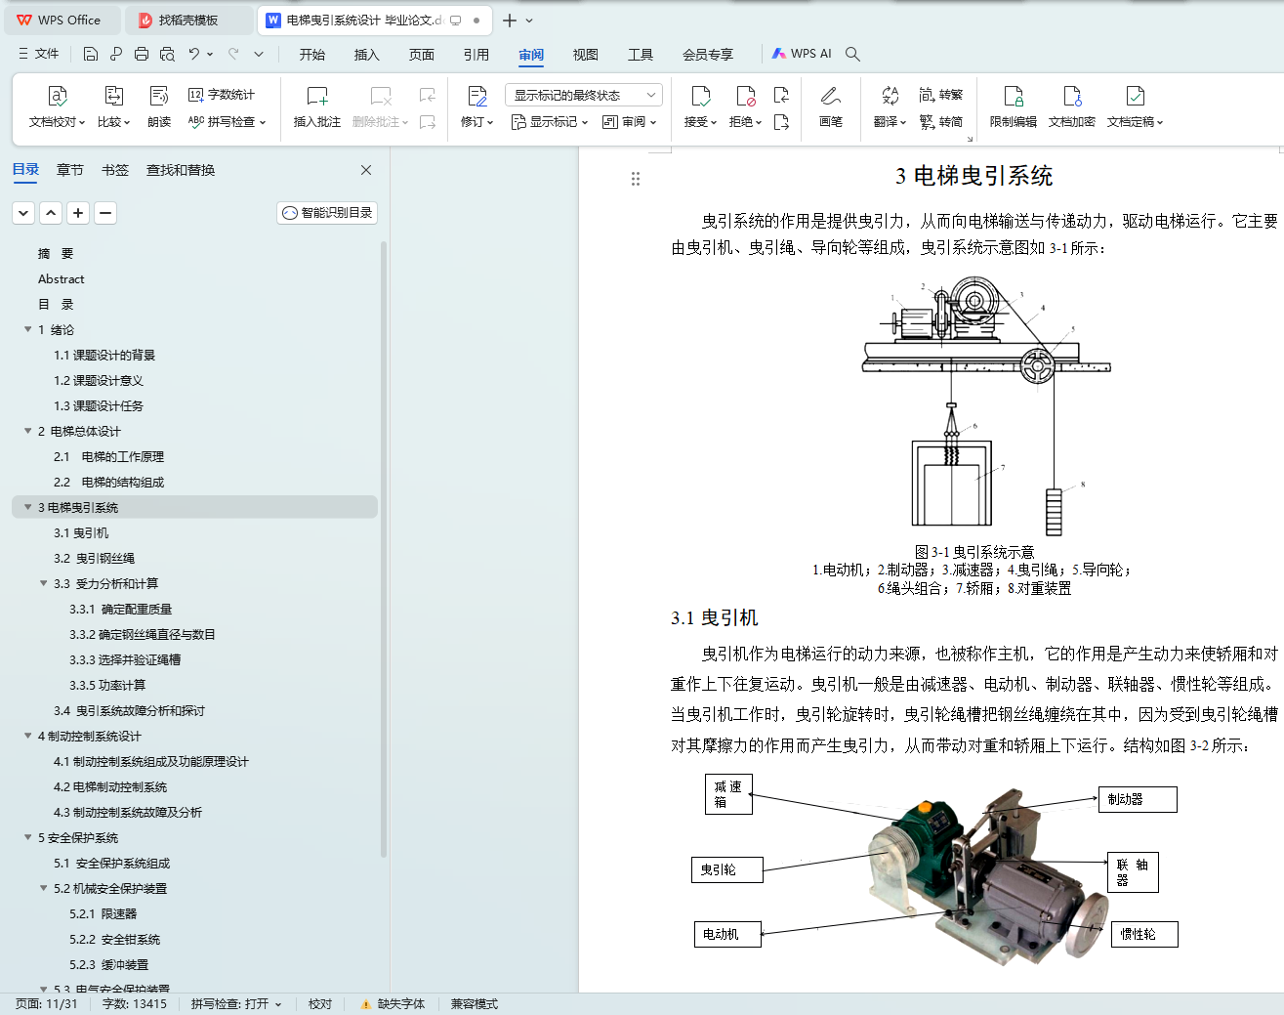Open the new tab plus button
Screen dimensions: 1284x1015
[509, 20]
